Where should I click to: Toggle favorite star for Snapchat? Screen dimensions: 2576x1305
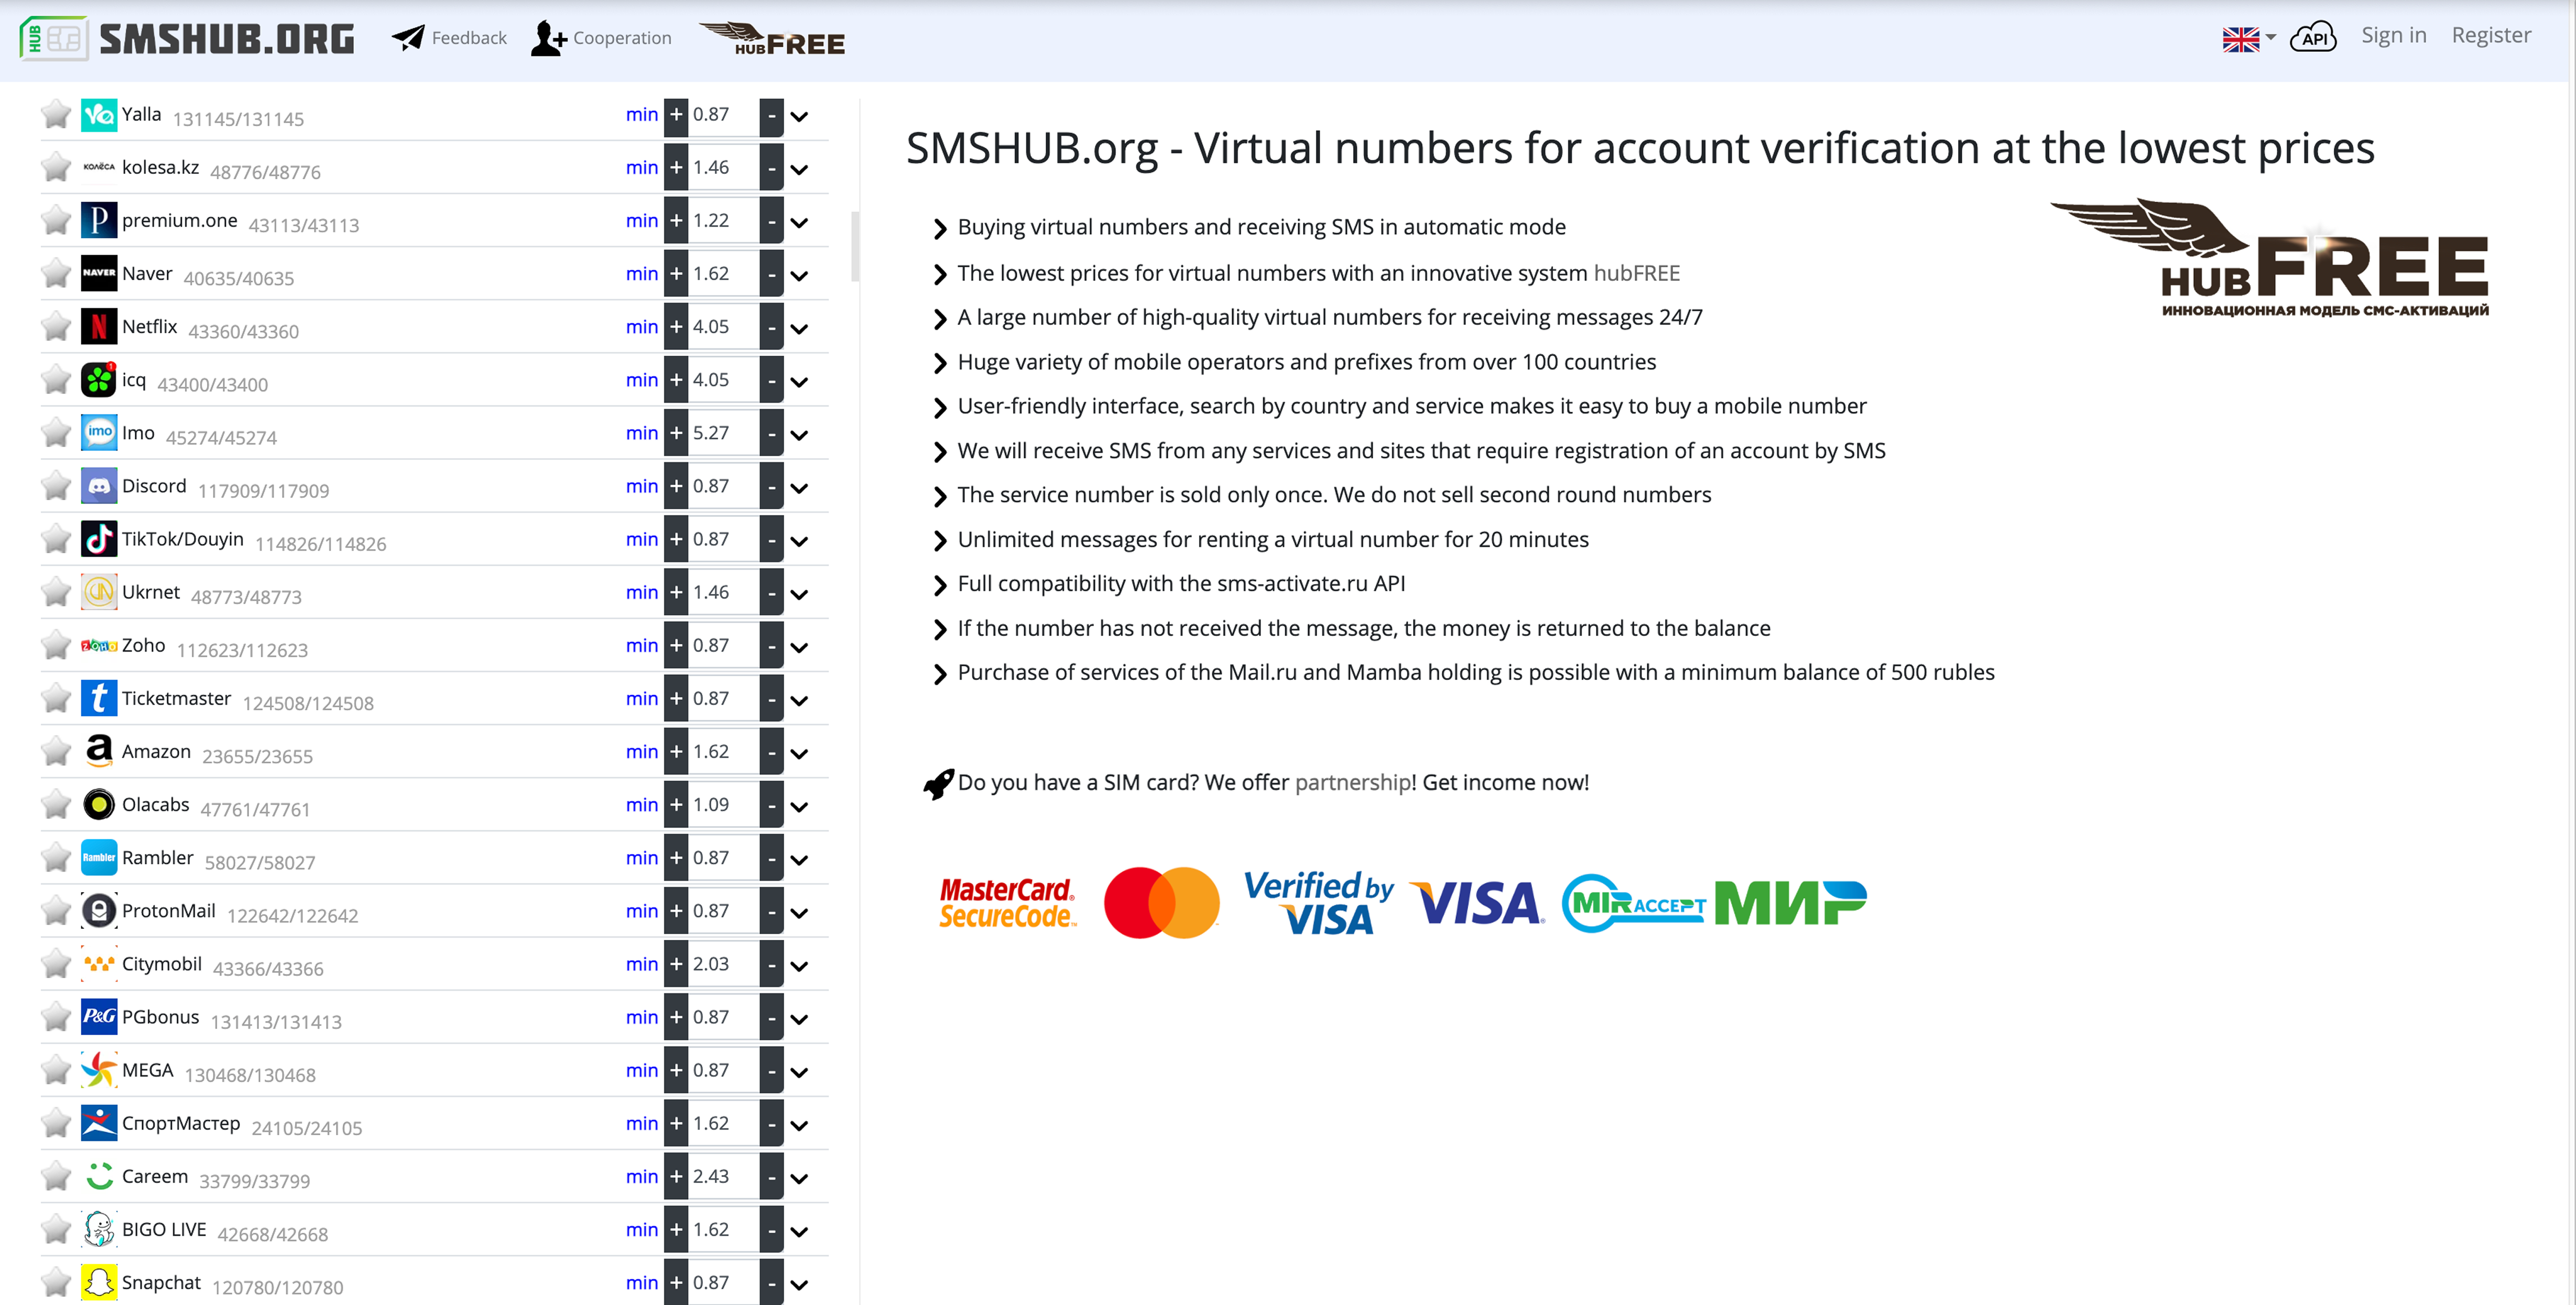[56, 1282]
